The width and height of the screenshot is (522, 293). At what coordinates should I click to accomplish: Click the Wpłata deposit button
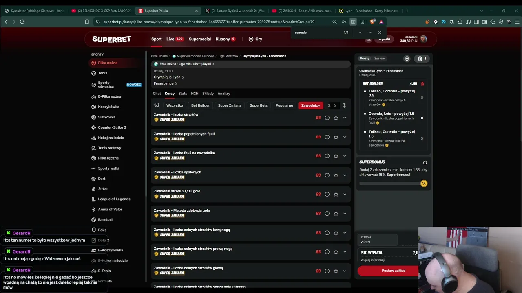[384, 39]
